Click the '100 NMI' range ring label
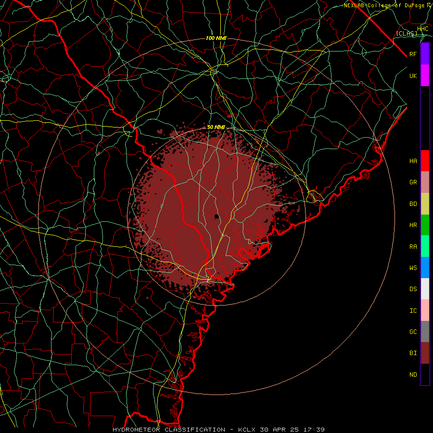The image size is (433, 433). pyautogui.click(x=216, y=38)
